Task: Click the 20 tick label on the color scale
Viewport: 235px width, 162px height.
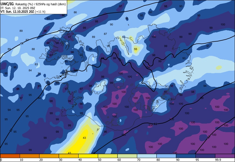Action: pyautogui.click(x=41, y=160)
